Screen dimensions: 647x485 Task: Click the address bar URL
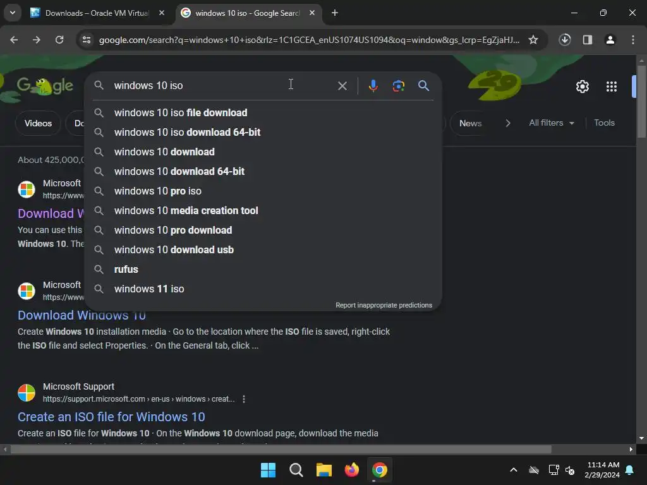coord(308,40)
